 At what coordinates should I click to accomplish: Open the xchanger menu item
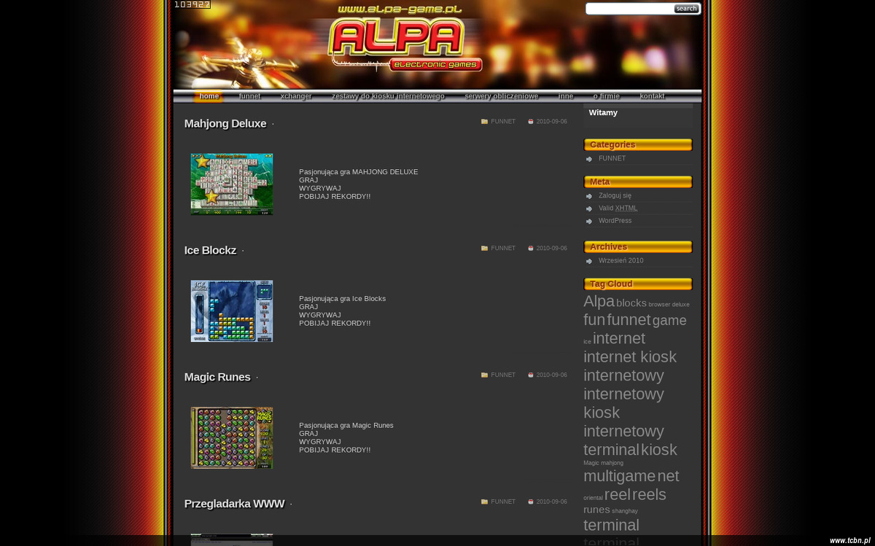[x=296, y=96]
